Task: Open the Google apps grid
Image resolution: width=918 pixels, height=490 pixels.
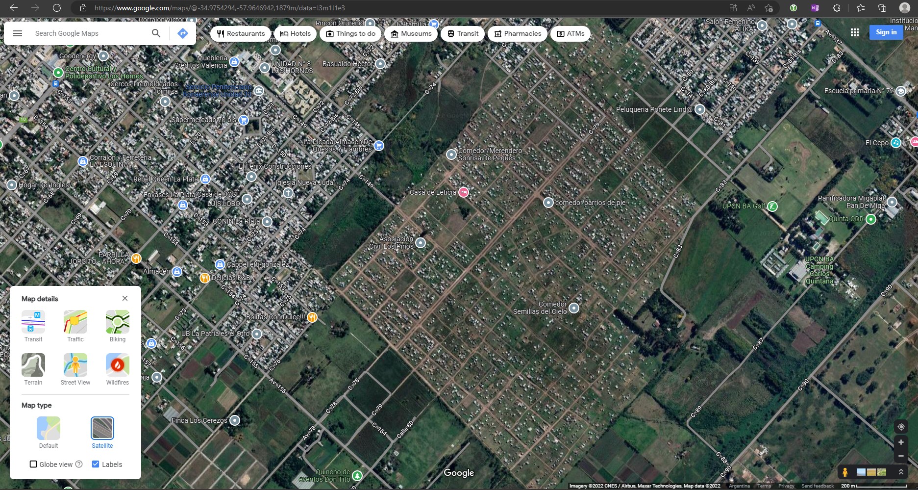Action: click(x=855, y=32)
